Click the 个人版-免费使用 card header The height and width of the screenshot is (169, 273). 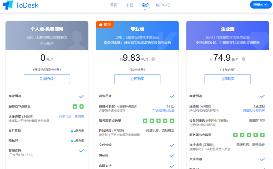point(47,36)
